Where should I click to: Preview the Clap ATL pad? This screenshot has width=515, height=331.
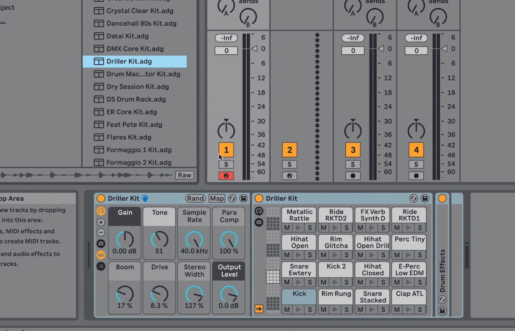409,310
